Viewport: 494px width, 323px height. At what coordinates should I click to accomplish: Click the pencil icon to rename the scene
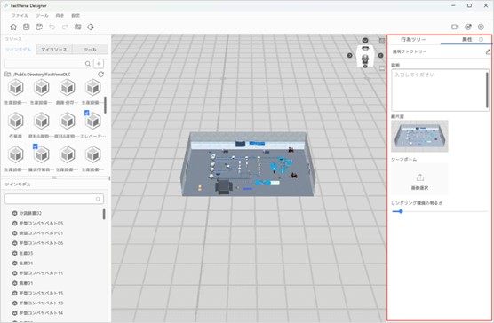pyautogui.click(x=488, y=51)
